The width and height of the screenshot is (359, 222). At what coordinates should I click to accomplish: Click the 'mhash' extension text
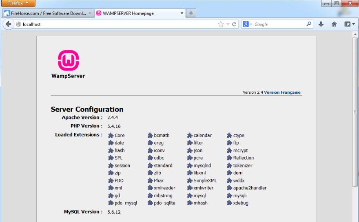[201, 203]
